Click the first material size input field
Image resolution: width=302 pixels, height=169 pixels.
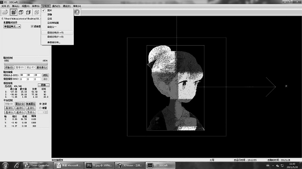click(x=23, y=75)
